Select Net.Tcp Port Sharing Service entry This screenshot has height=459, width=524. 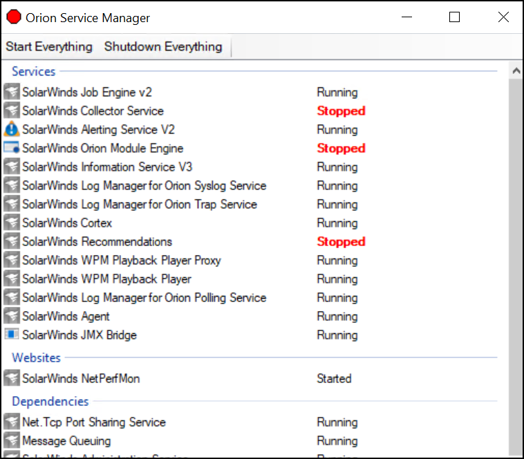94,422
